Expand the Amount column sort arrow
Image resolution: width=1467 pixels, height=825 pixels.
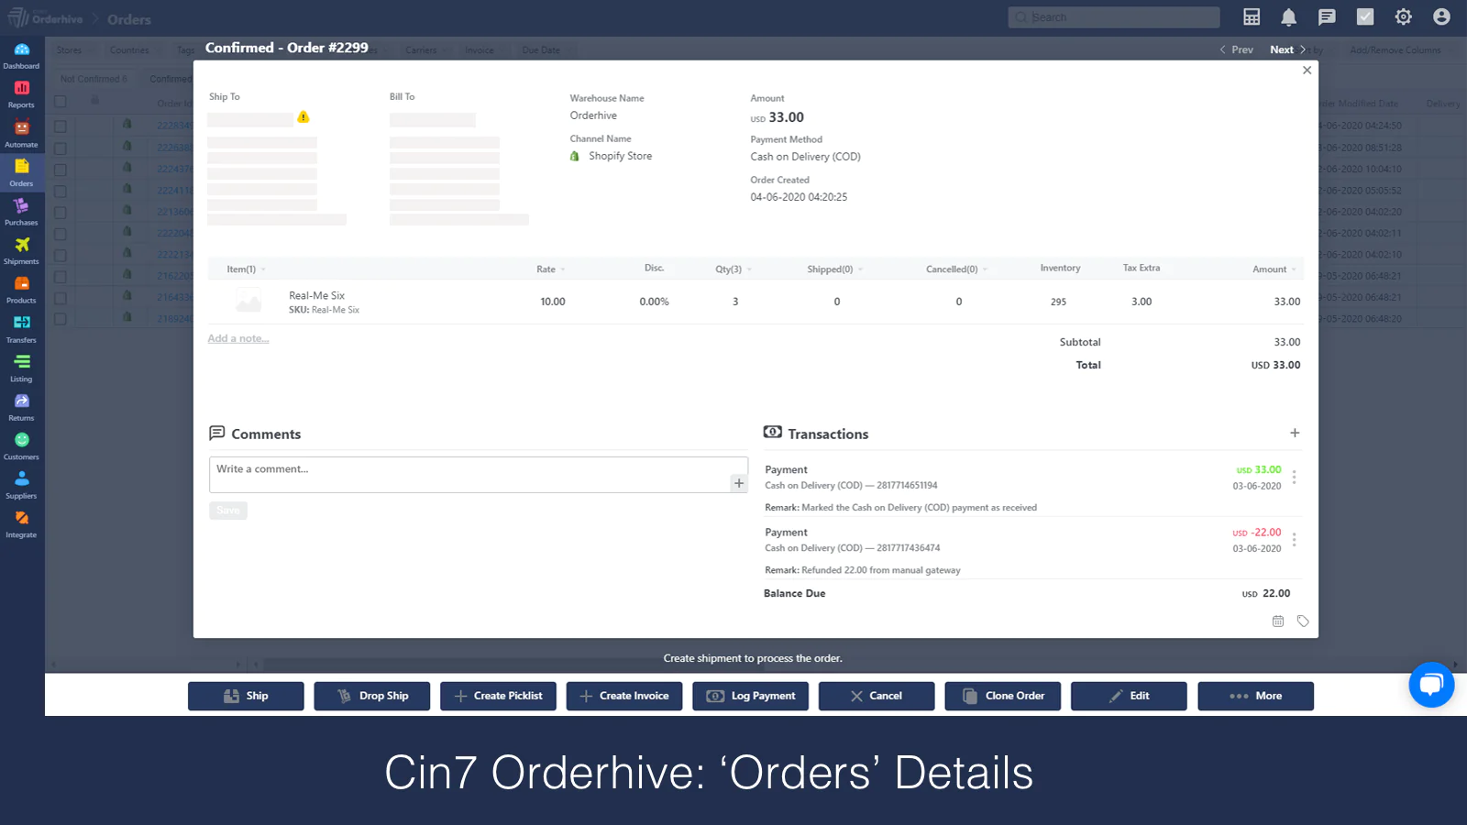click(1294, 269)
